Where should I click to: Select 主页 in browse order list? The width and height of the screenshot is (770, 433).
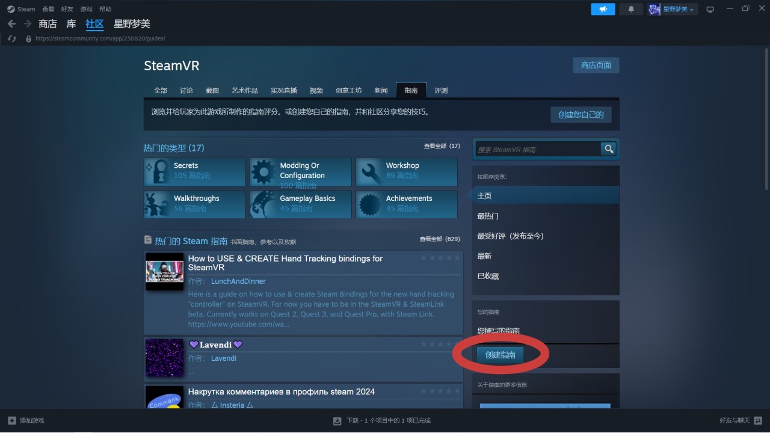[x=546, y=195]
